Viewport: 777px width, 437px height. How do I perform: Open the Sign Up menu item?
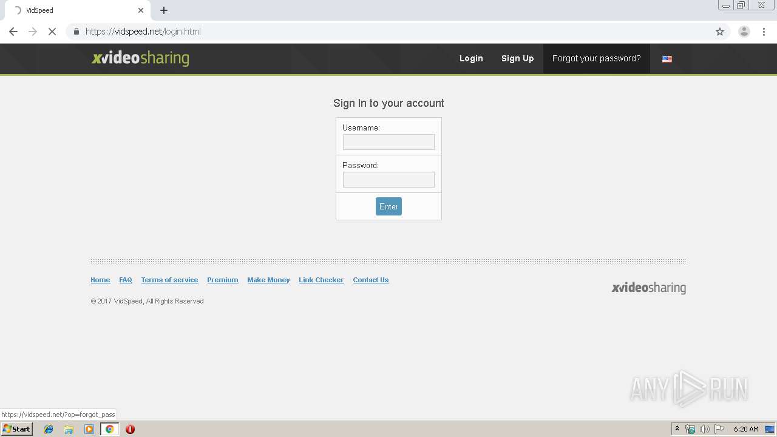coord(517,58)
